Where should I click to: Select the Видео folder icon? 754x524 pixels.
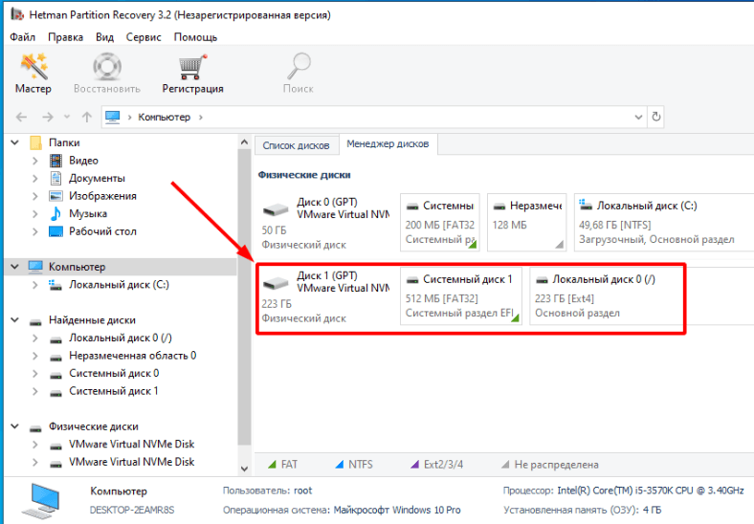pos(55,161)
